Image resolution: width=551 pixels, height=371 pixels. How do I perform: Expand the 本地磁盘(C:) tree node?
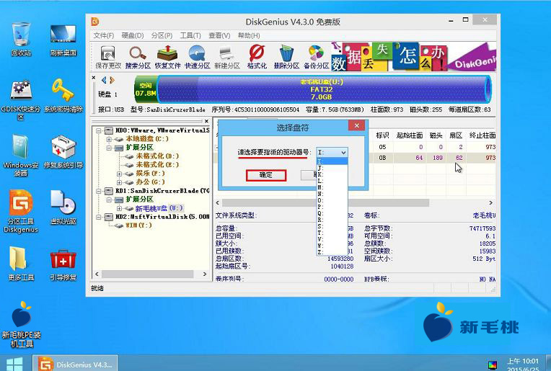109,139
